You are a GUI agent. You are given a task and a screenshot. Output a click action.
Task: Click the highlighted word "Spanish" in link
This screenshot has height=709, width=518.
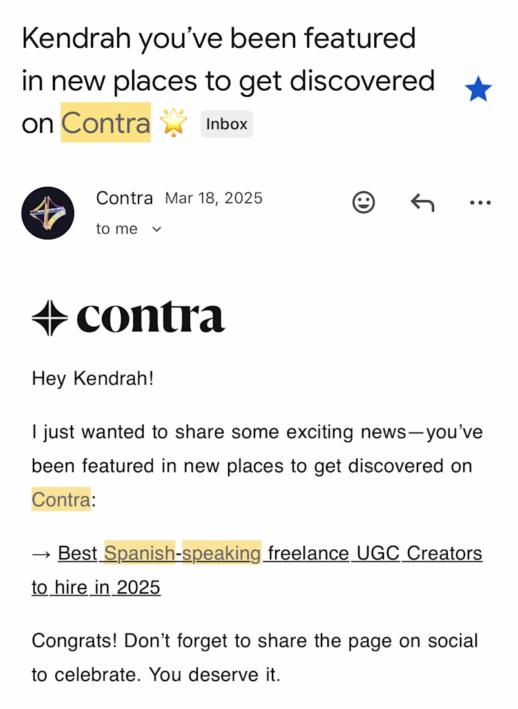tap(139, 553)
